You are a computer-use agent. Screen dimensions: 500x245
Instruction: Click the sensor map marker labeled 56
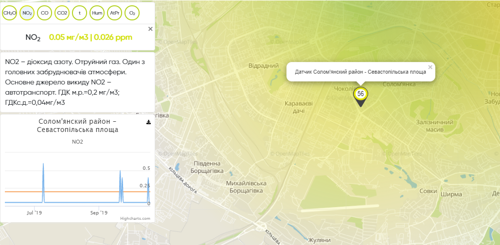coord(360,94)
